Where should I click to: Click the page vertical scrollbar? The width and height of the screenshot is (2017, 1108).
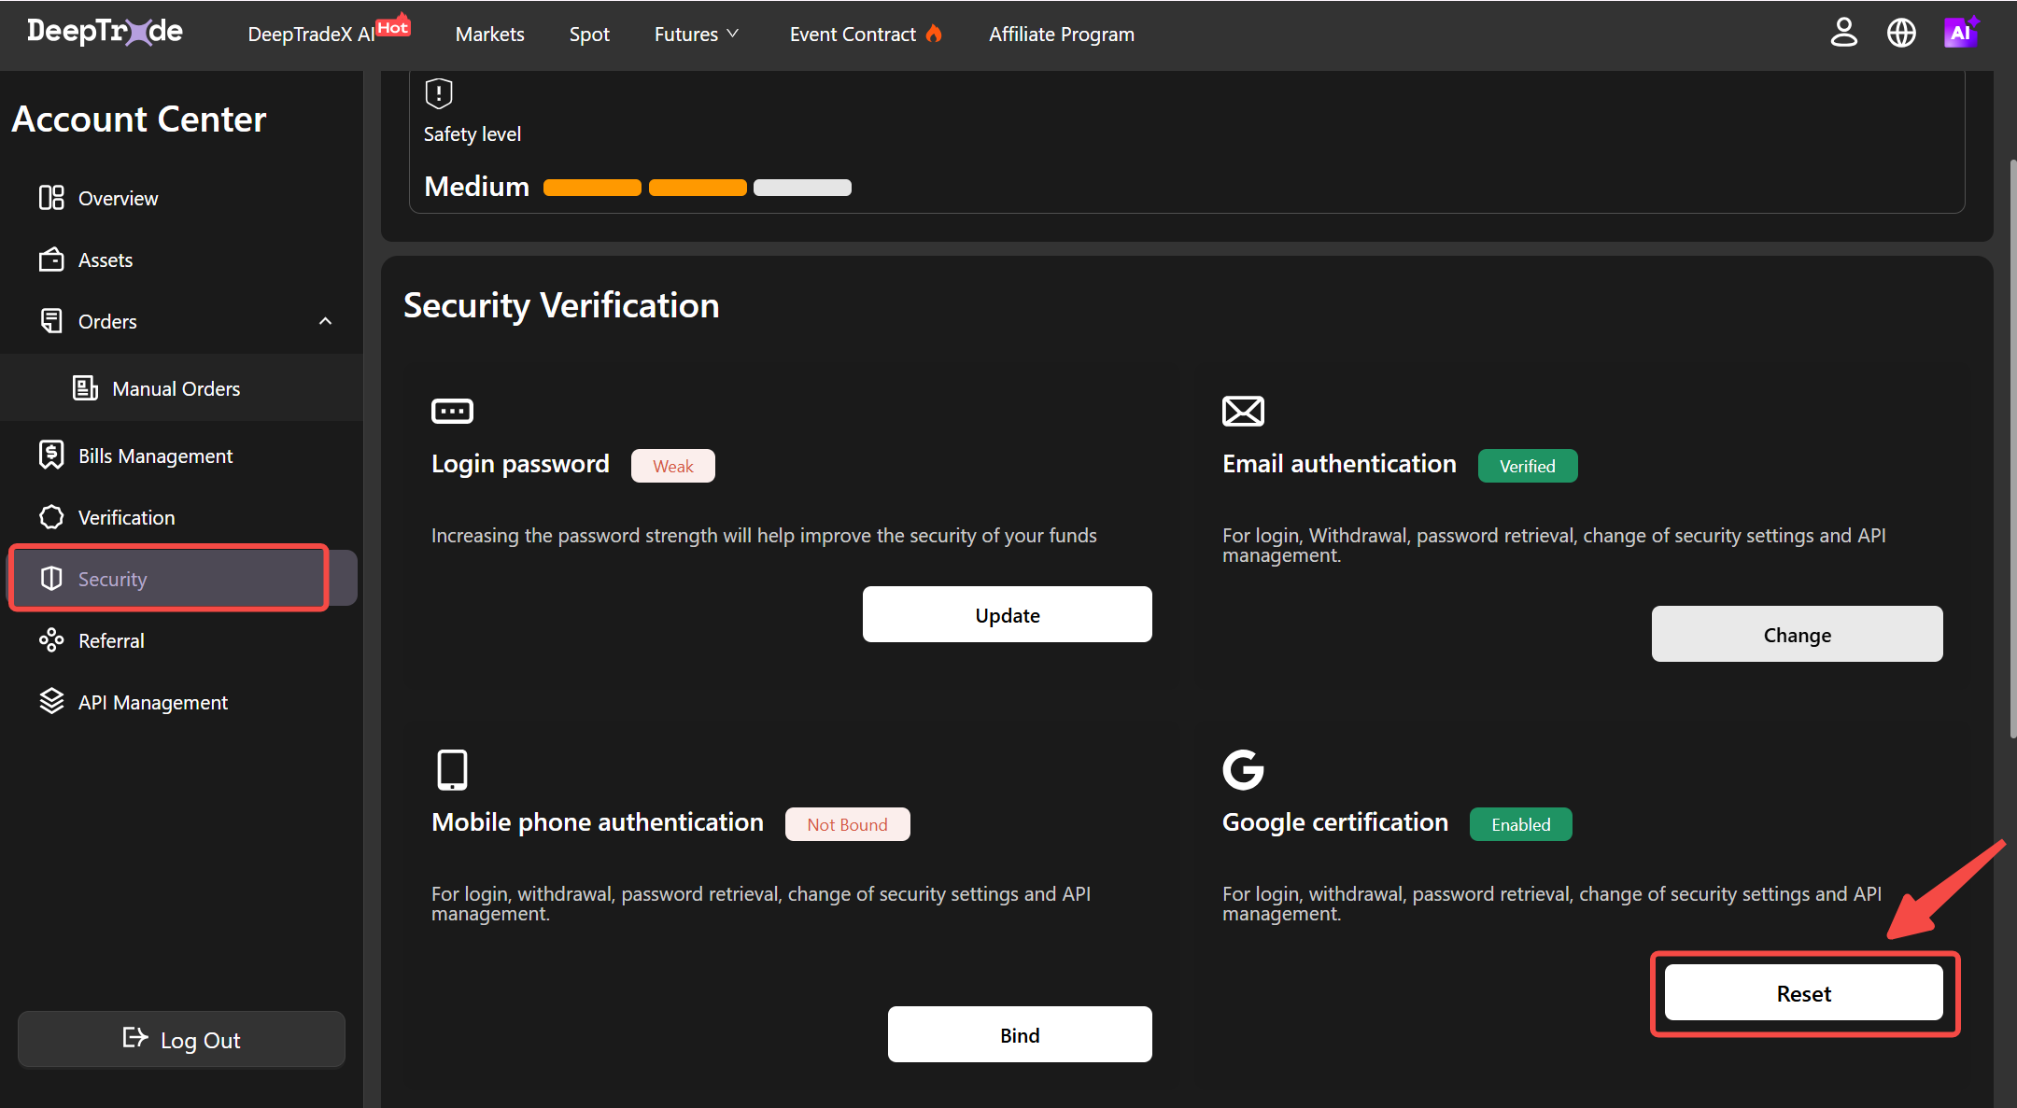click(x=2012, y=448)
